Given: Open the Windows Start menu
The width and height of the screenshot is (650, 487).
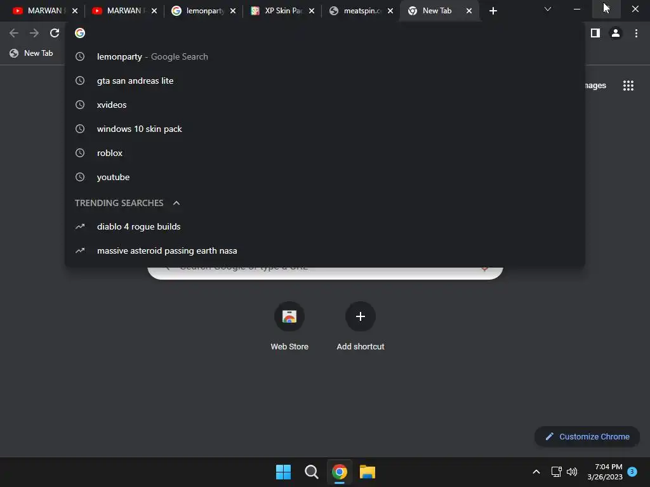Looking at the screenshot, I should (284, 472).
